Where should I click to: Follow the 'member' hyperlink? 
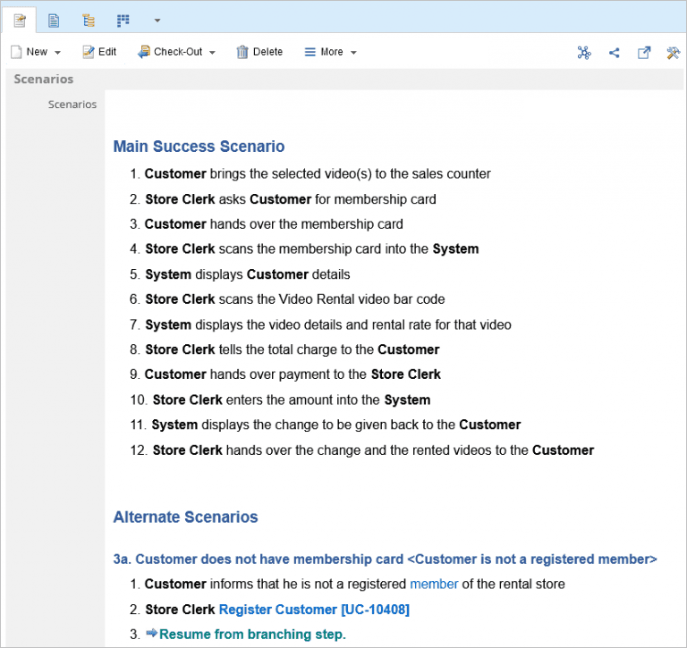(x=434, y=584)
